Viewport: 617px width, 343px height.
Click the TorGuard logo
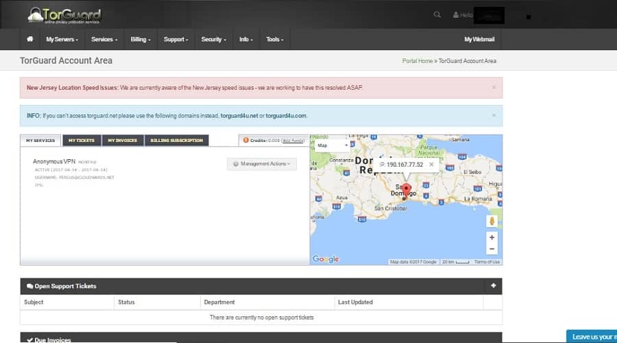pos(64,16)
